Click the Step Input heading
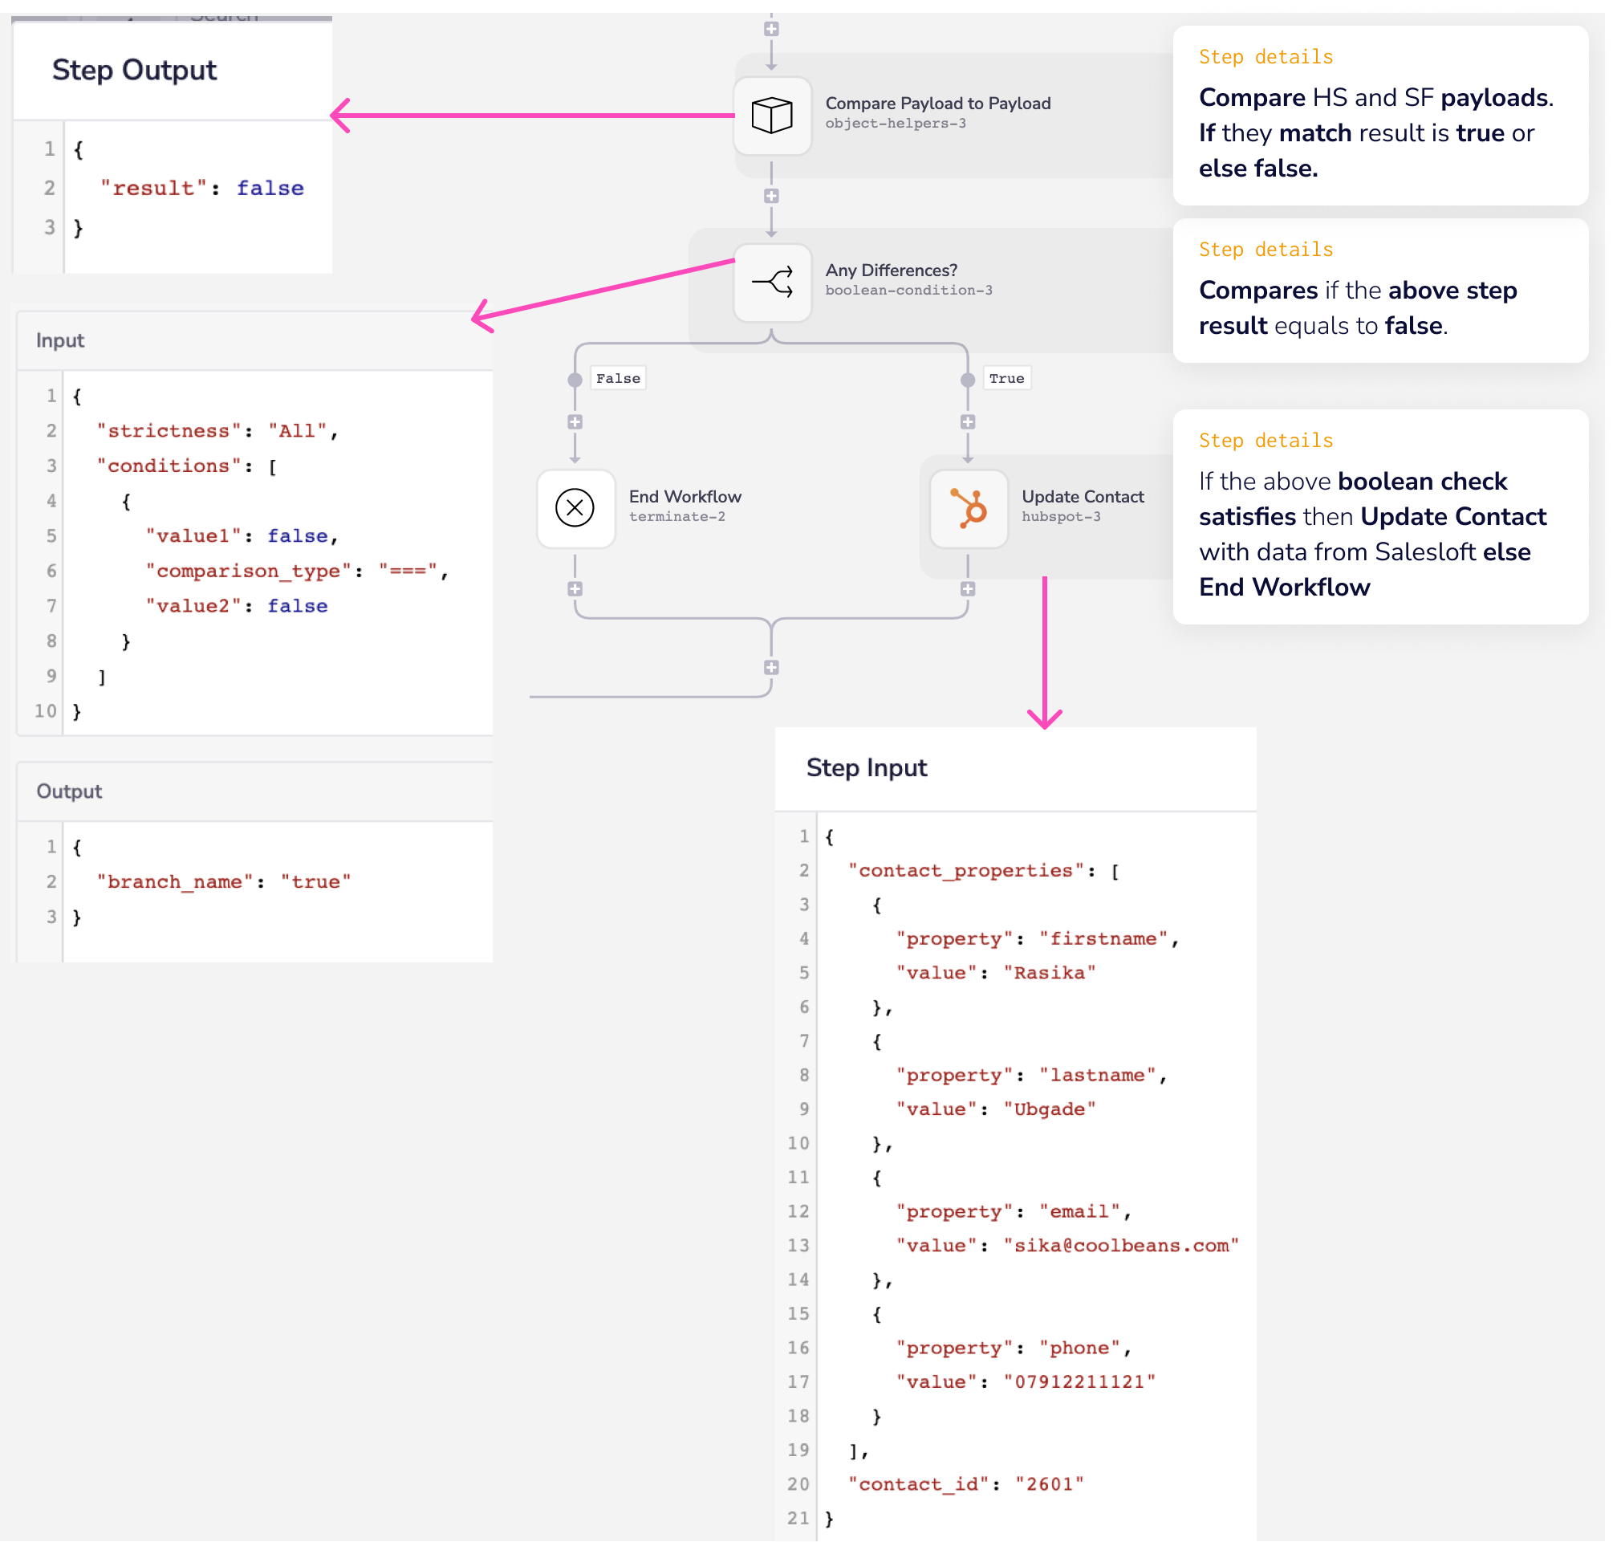The height and width of the screenshot is (1542, 1621). [866, 767]
